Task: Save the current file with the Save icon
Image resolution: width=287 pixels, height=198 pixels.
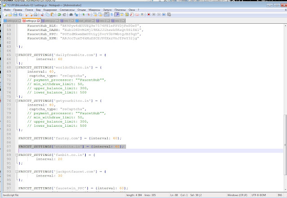Action: coord(15,14)
